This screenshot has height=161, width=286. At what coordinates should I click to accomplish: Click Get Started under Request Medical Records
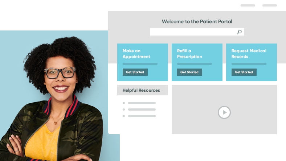[x=244, y=72]
